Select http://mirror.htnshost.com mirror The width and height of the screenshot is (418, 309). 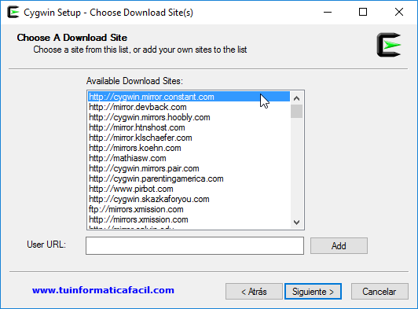tap(189, 127)
